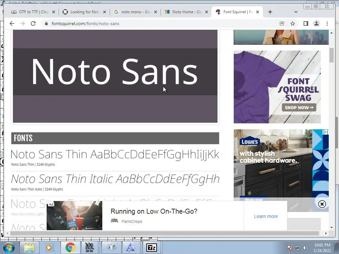Close the Noto Home tab

(x=207, y=12)
